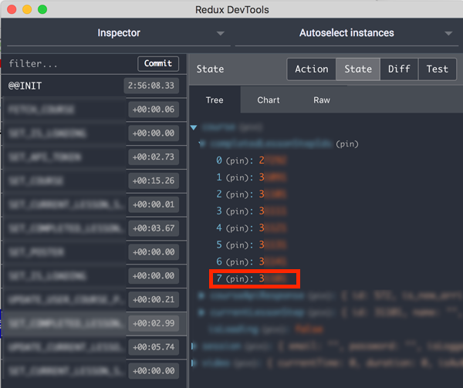Pin array item 4 in tree
The height and width of the screenshot is (388, 463).
(237, 228)
